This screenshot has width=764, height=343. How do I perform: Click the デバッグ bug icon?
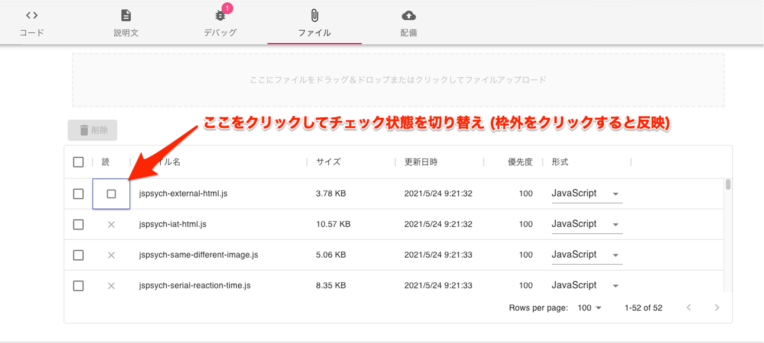pos(220,16)
